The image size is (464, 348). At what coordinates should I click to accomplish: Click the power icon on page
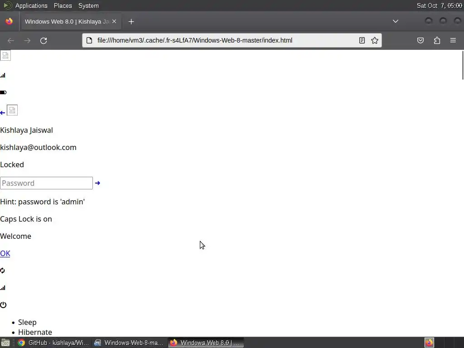tap(3, 305)
